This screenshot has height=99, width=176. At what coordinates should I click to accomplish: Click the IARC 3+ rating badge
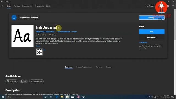point(39,52)
